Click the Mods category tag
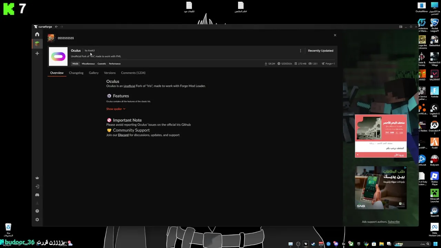 pos(75,64)
